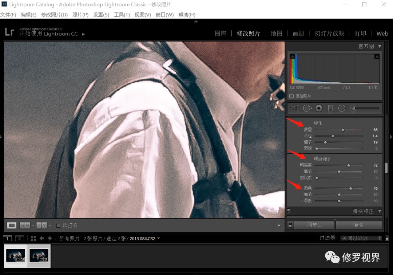
Task: Collapse top panel via top center arrow
Action: 196,21
